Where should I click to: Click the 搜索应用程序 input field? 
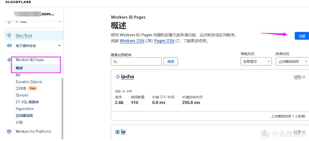click(136, 62)
